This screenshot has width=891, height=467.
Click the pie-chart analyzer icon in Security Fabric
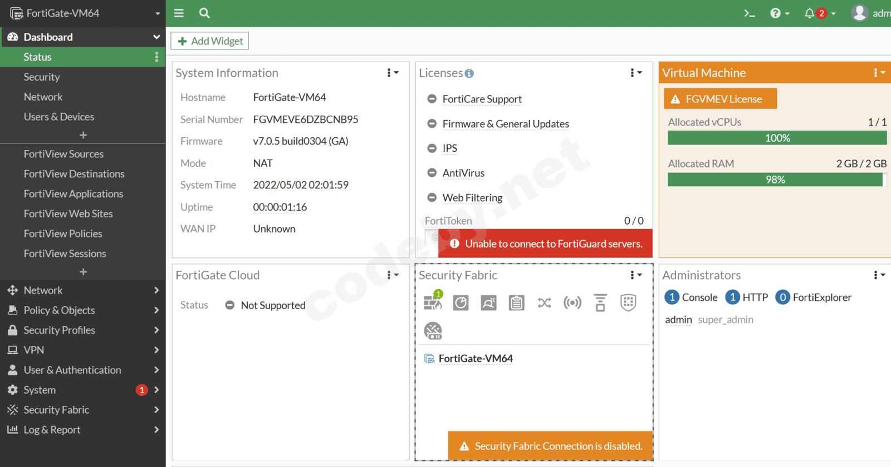(461, 302)
